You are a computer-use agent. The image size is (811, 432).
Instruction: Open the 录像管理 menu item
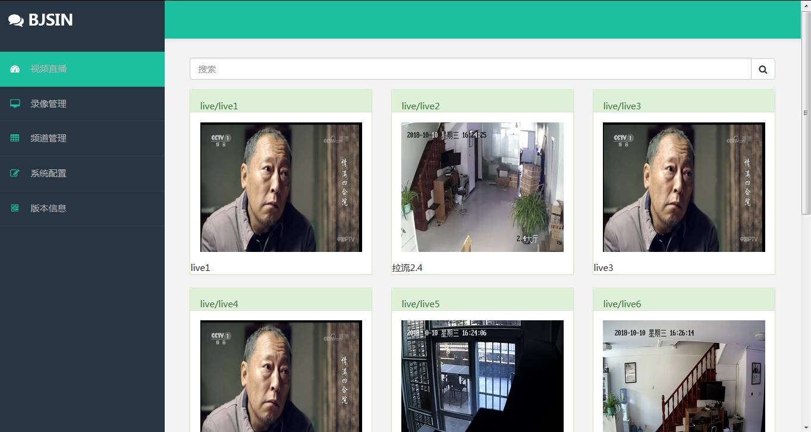(x=82, y=104)
